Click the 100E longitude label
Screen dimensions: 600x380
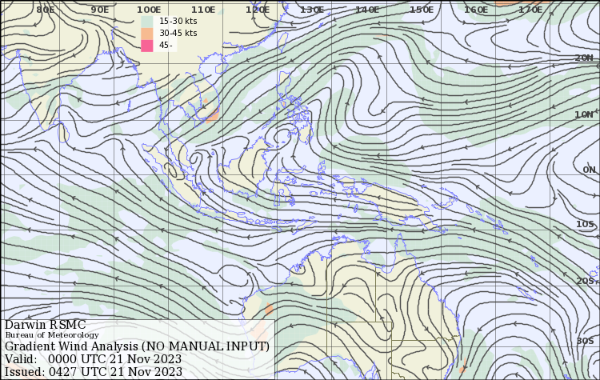[x=149, y=10]
